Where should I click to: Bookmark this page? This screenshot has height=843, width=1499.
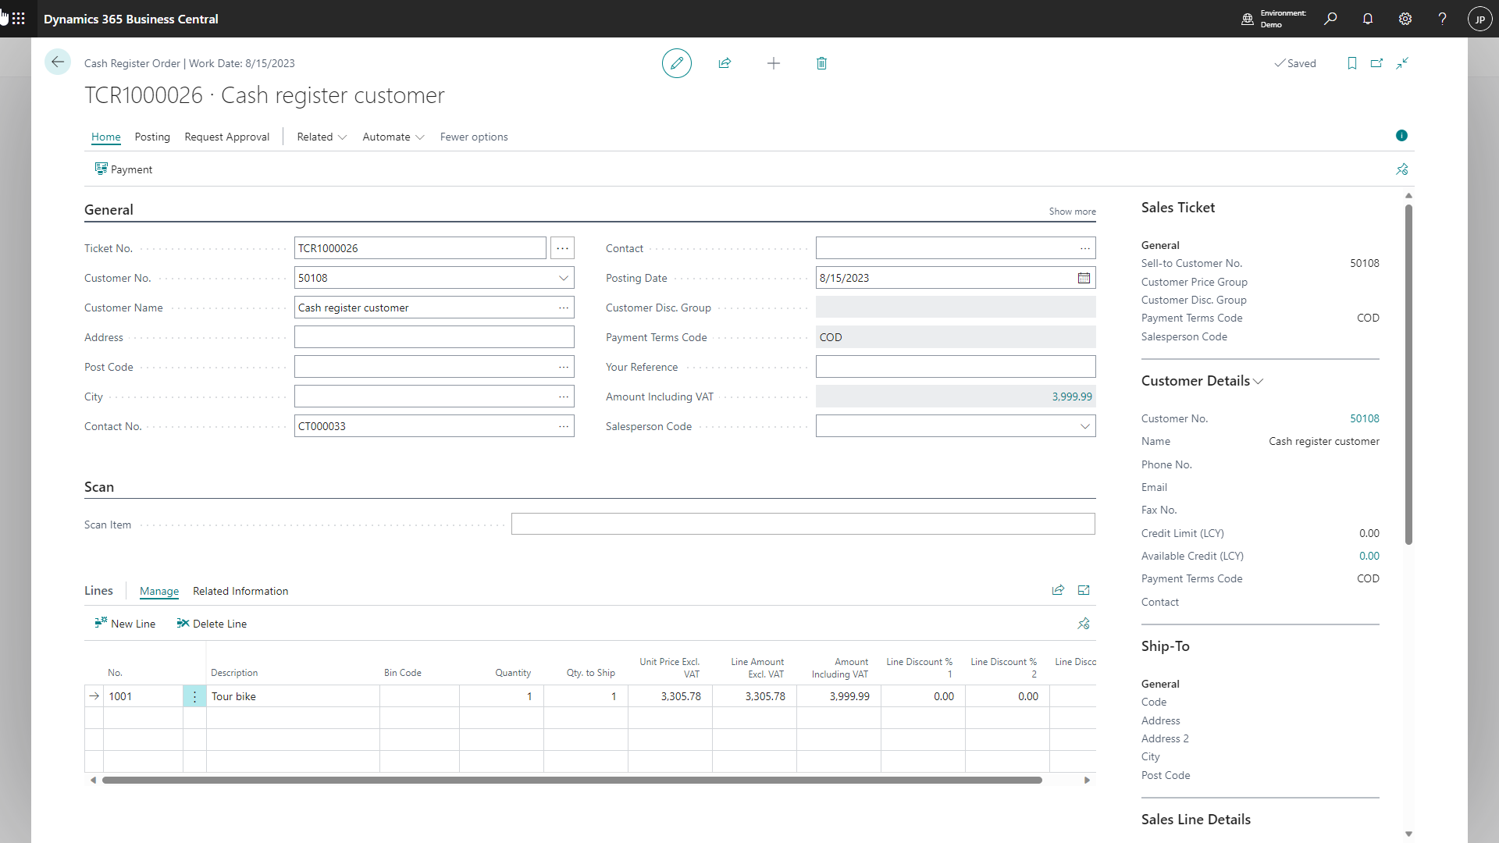tap(1352, 63)
